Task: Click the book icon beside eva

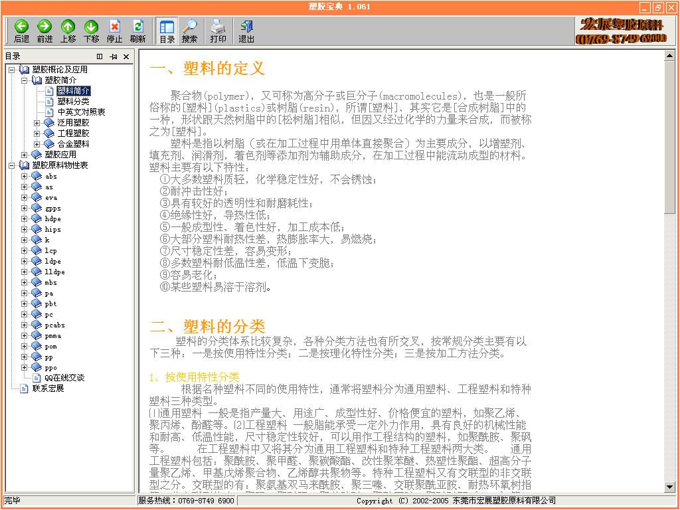Action: pyautogui.click(x=37, y=197)
